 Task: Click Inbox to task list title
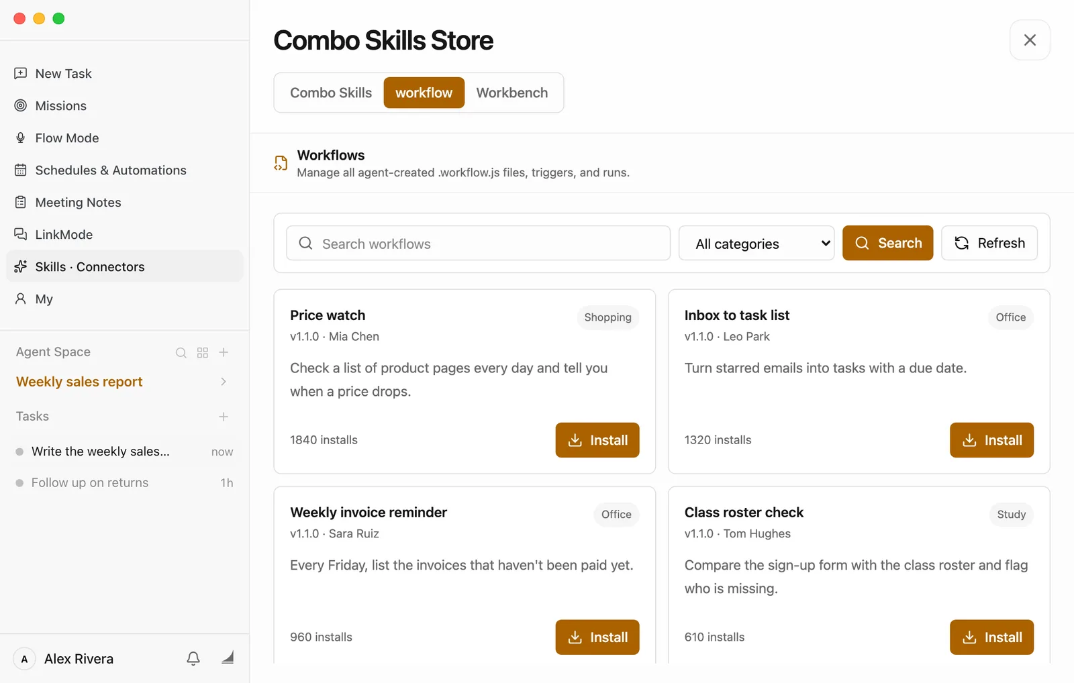coord(736,315)
